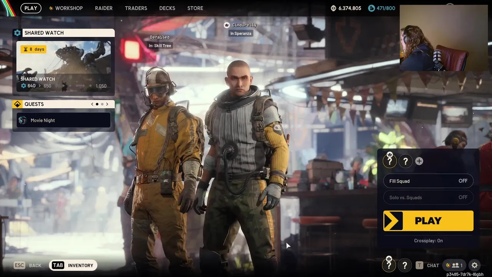Select the second quest page dot
Image resolution: width=492 pixels, height=277 pixels.
(102, 104)
